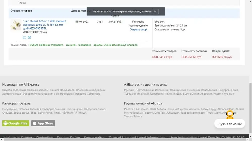Screen dimensions: 252x141
Task: Click the Android logo on Google Play
Action: coord(6,123)
